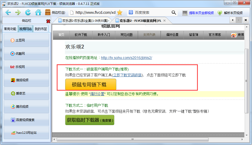This screenshot has height=145, width=252.
Task: Open 优酷网 from the sidebar
Action: tap(26, 53)
